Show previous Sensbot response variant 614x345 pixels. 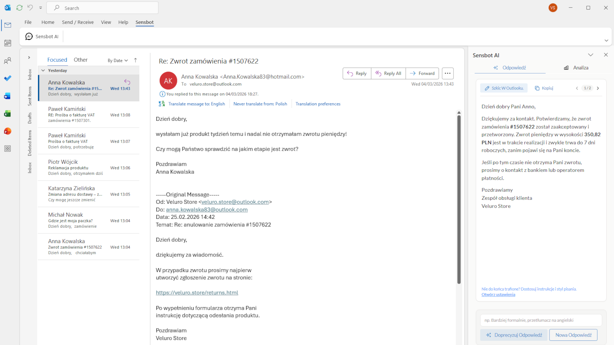coord(577,88)
